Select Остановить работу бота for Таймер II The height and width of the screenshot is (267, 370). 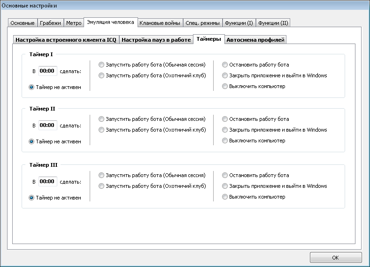255,119
